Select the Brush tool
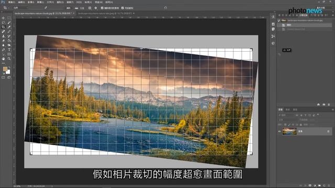The width and height of the screenshot is (335, 188). [x=9, y=31]
